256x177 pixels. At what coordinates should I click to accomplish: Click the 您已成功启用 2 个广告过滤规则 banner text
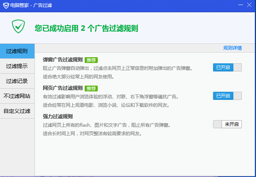86,28
